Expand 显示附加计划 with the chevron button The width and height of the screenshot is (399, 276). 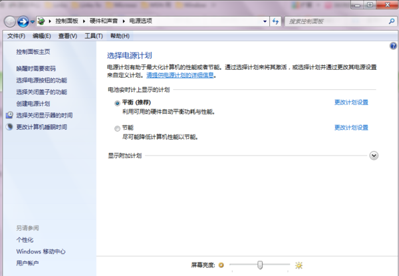(x=374, y=156)
